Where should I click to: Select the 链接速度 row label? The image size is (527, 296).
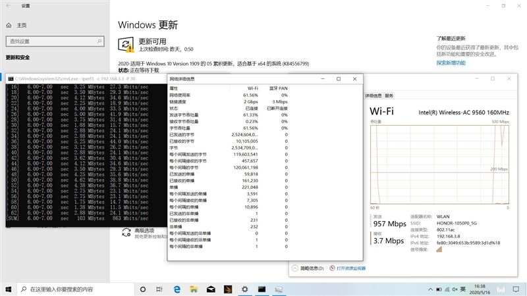178,102
